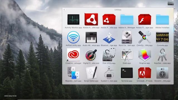Screen dimensions: 178x100
Task: Open Creative Cloud Packager shortcut
Action: click(x=73, y=55)
